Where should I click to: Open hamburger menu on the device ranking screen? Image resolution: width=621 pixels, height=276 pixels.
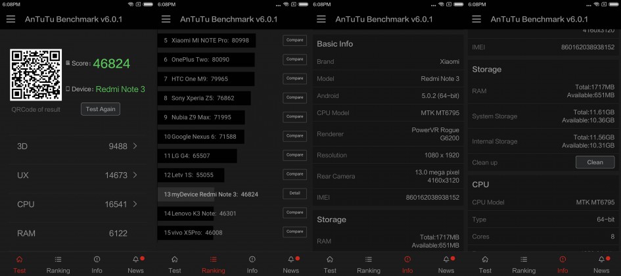pos(166,19)
